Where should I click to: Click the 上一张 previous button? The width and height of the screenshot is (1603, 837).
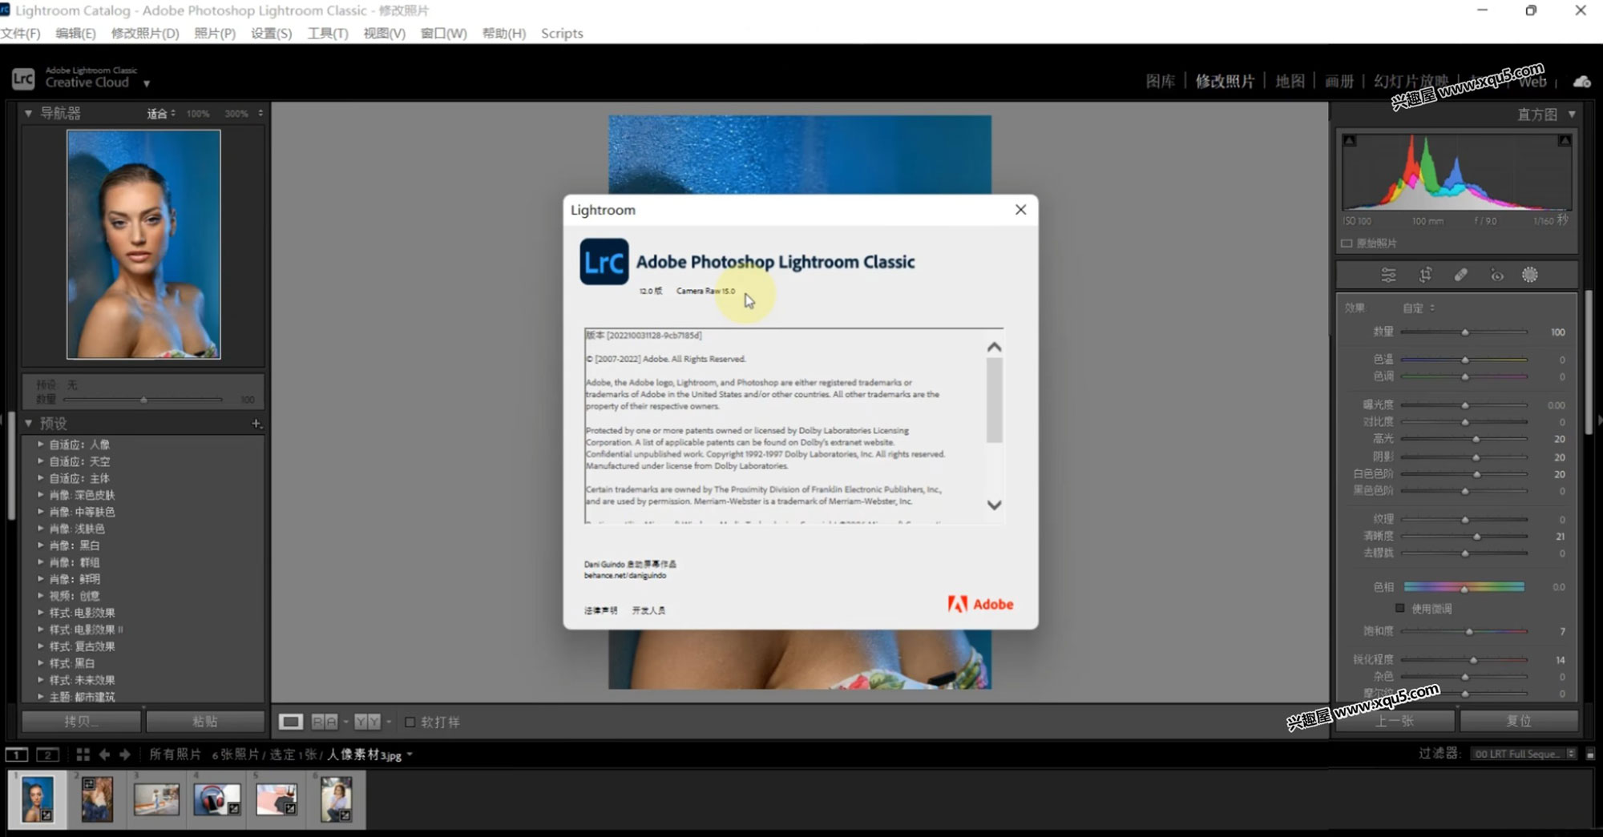[1395, 721]
